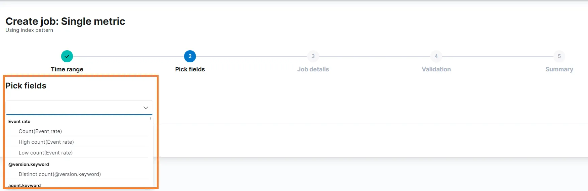588x191 pixels.
Task: Open the Job details step label
Action: [x=313, y=69]
